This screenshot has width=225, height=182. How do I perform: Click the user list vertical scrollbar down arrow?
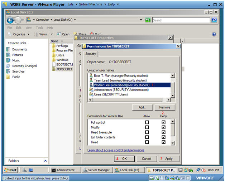pos(173,95)
